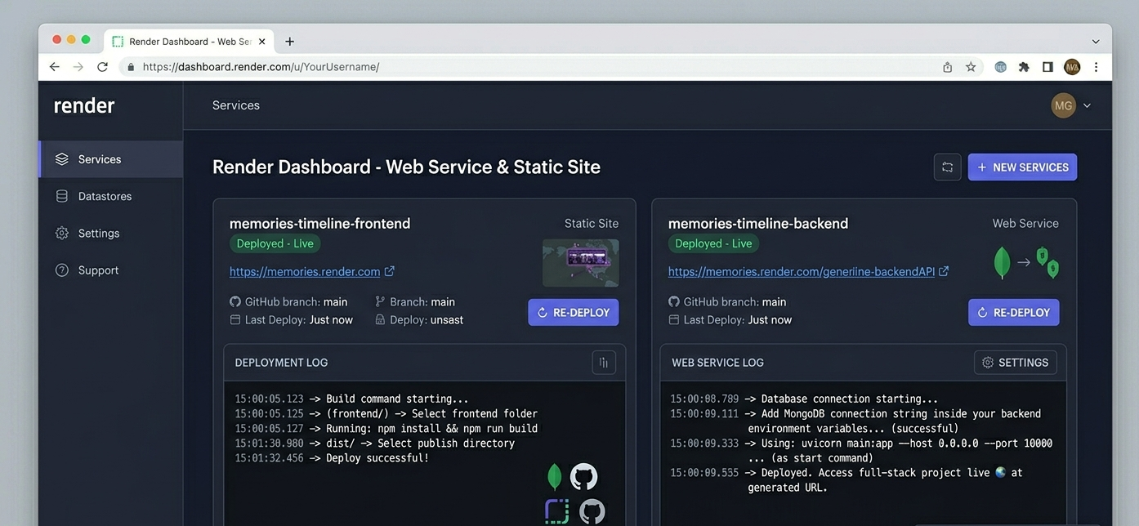Image resolution: width=1139 pixels, height=526 pixels.
Task: Expand the tab search chevron in title bar
Action: (x=1096, y=41)
